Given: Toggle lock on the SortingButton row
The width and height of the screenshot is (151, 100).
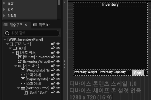Looking at the screenshot, I should pos(53,88).
